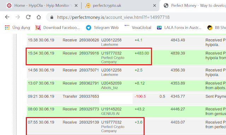
Task: Open the Ứng dụng apps bookmark
Action: point(17,28)
